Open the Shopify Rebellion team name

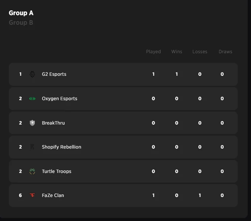pyautogui.click(x=62, y=147)
